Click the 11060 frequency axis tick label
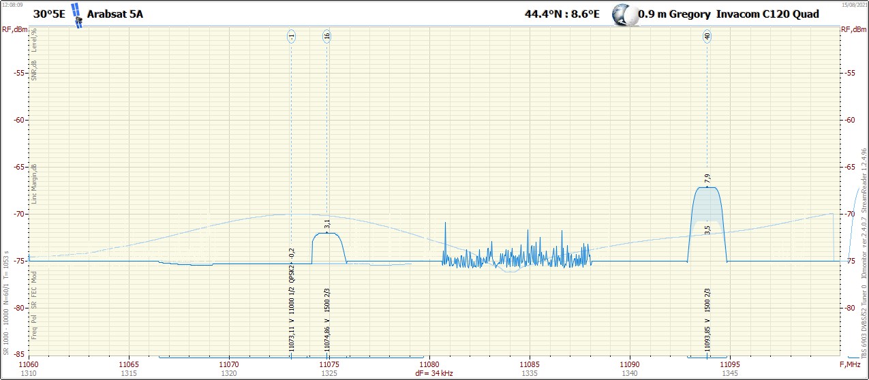 coord(29,365)
